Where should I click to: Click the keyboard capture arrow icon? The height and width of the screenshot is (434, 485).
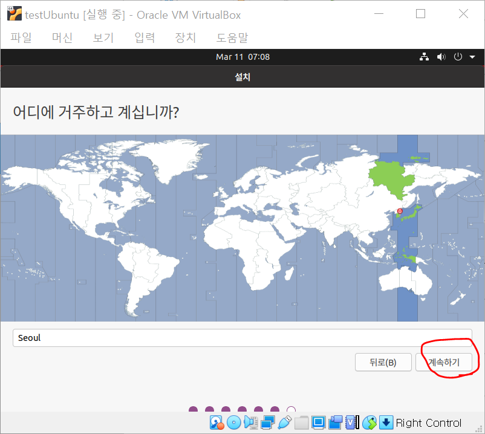pyautogui.click(x=386, y=423)
